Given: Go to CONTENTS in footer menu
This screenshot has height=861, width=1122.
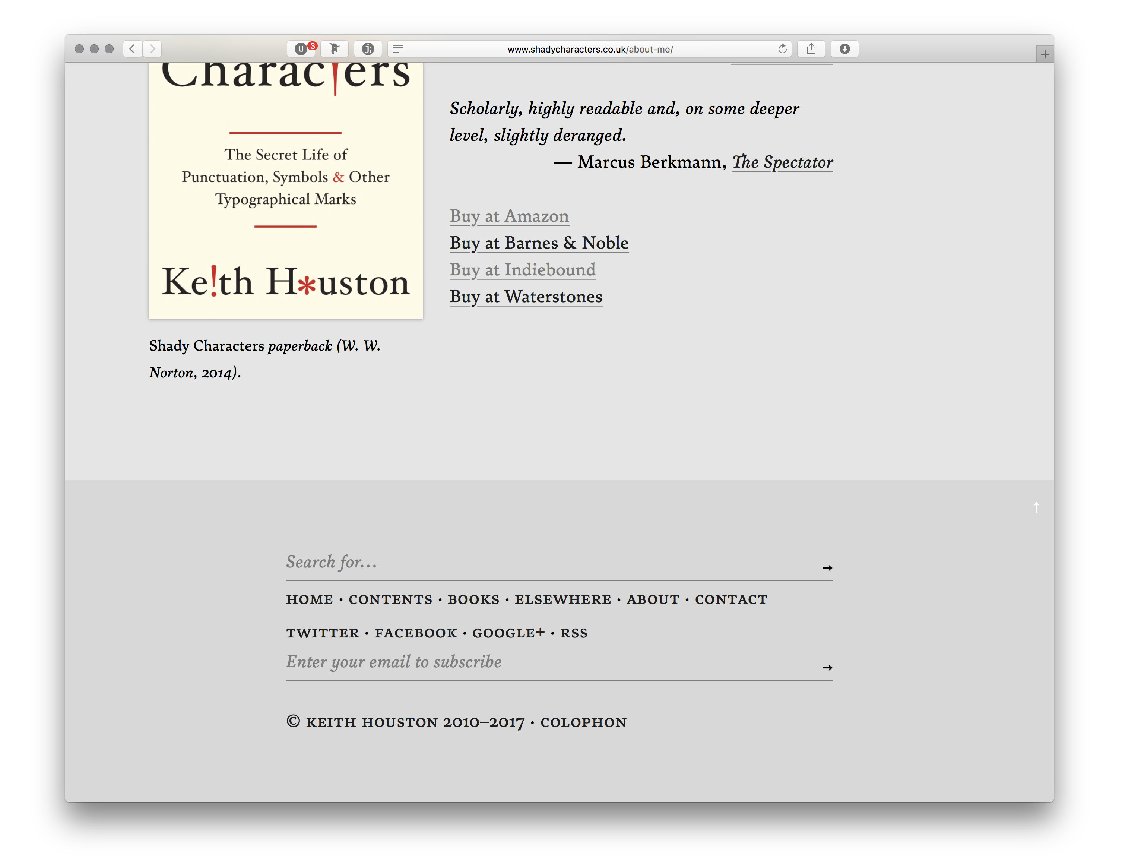Looking at the screenshot, I should click(390, 599).
